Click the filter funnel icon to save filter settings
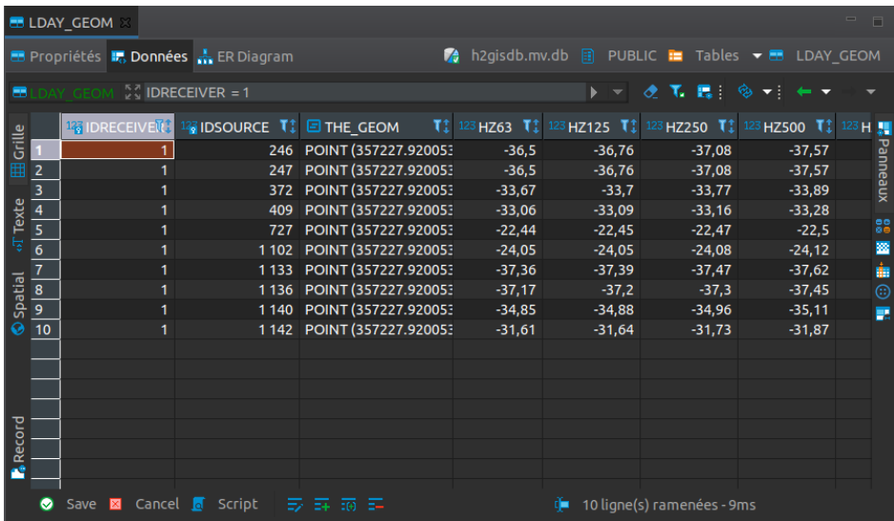This screenshot has width=894, height=521. tap(678, 91)
